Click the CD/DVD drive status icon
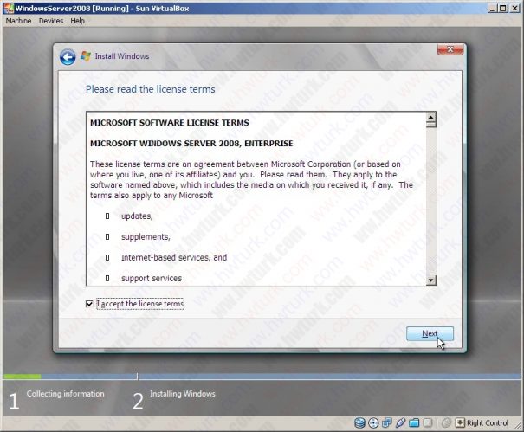The width and height of the screenshot is (524, 432). coord(373,423)
